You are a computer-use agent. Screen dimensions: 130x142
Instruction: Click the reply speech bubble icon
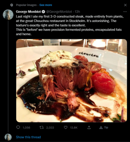(18, 127)
